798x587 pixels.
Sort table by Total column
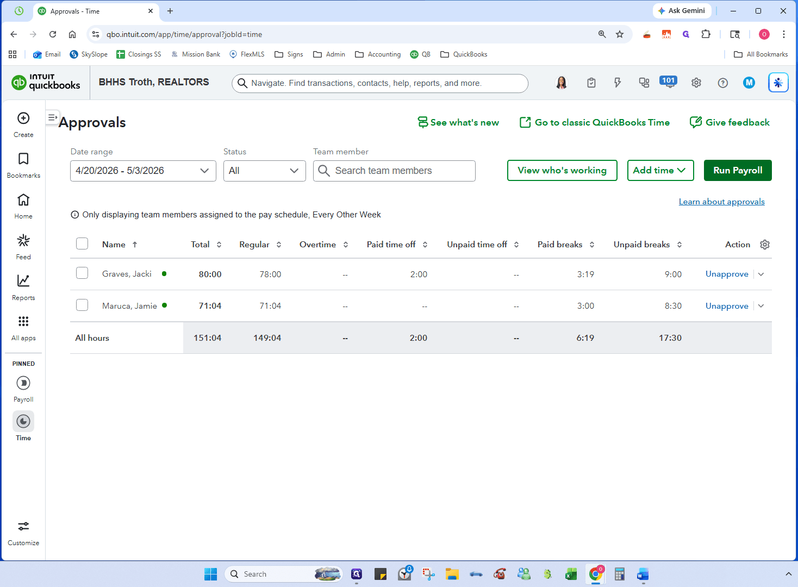click(206, 245)
